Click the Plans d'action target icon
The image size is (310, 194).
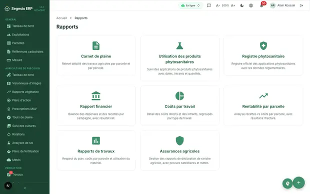click(x=8, y=100)
